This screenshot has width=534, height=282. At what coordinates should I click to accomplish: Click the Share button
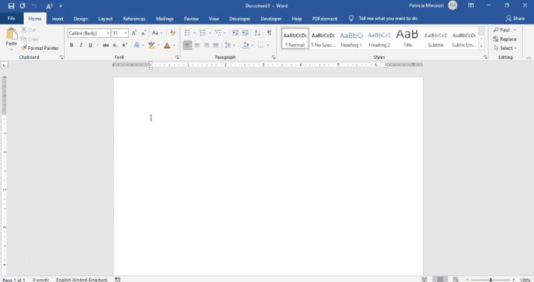pyautogui.click(x=515, y=19)
